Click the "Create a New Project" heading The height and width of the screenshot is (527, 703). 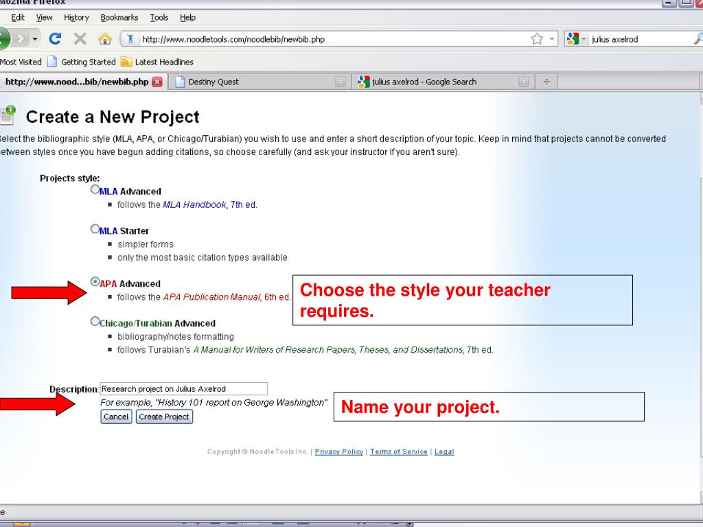[113, 117]
